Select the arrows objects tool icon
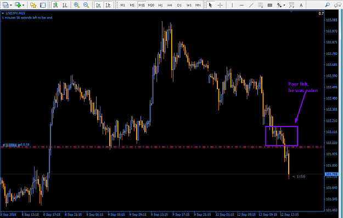Screen dimensions: 343x218 [x=279, y=5]
